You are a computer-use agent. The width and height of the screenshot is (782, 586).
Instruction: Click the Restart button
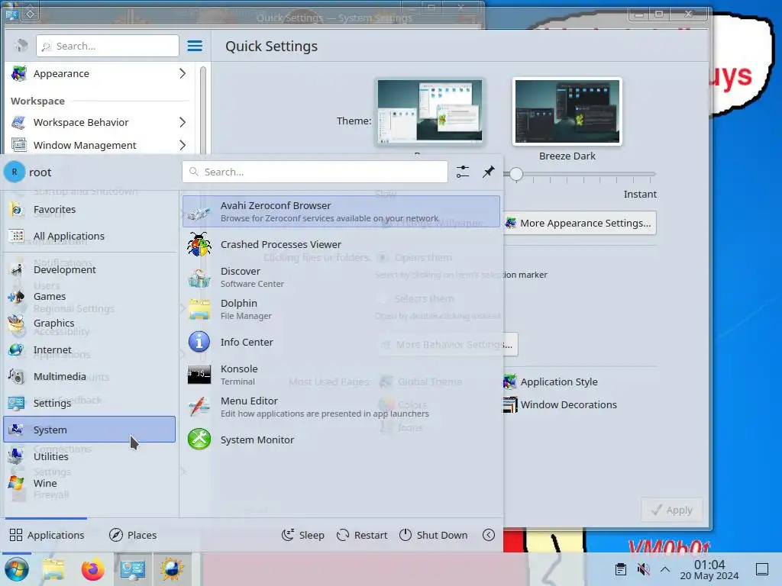click(x=362, y=535)
